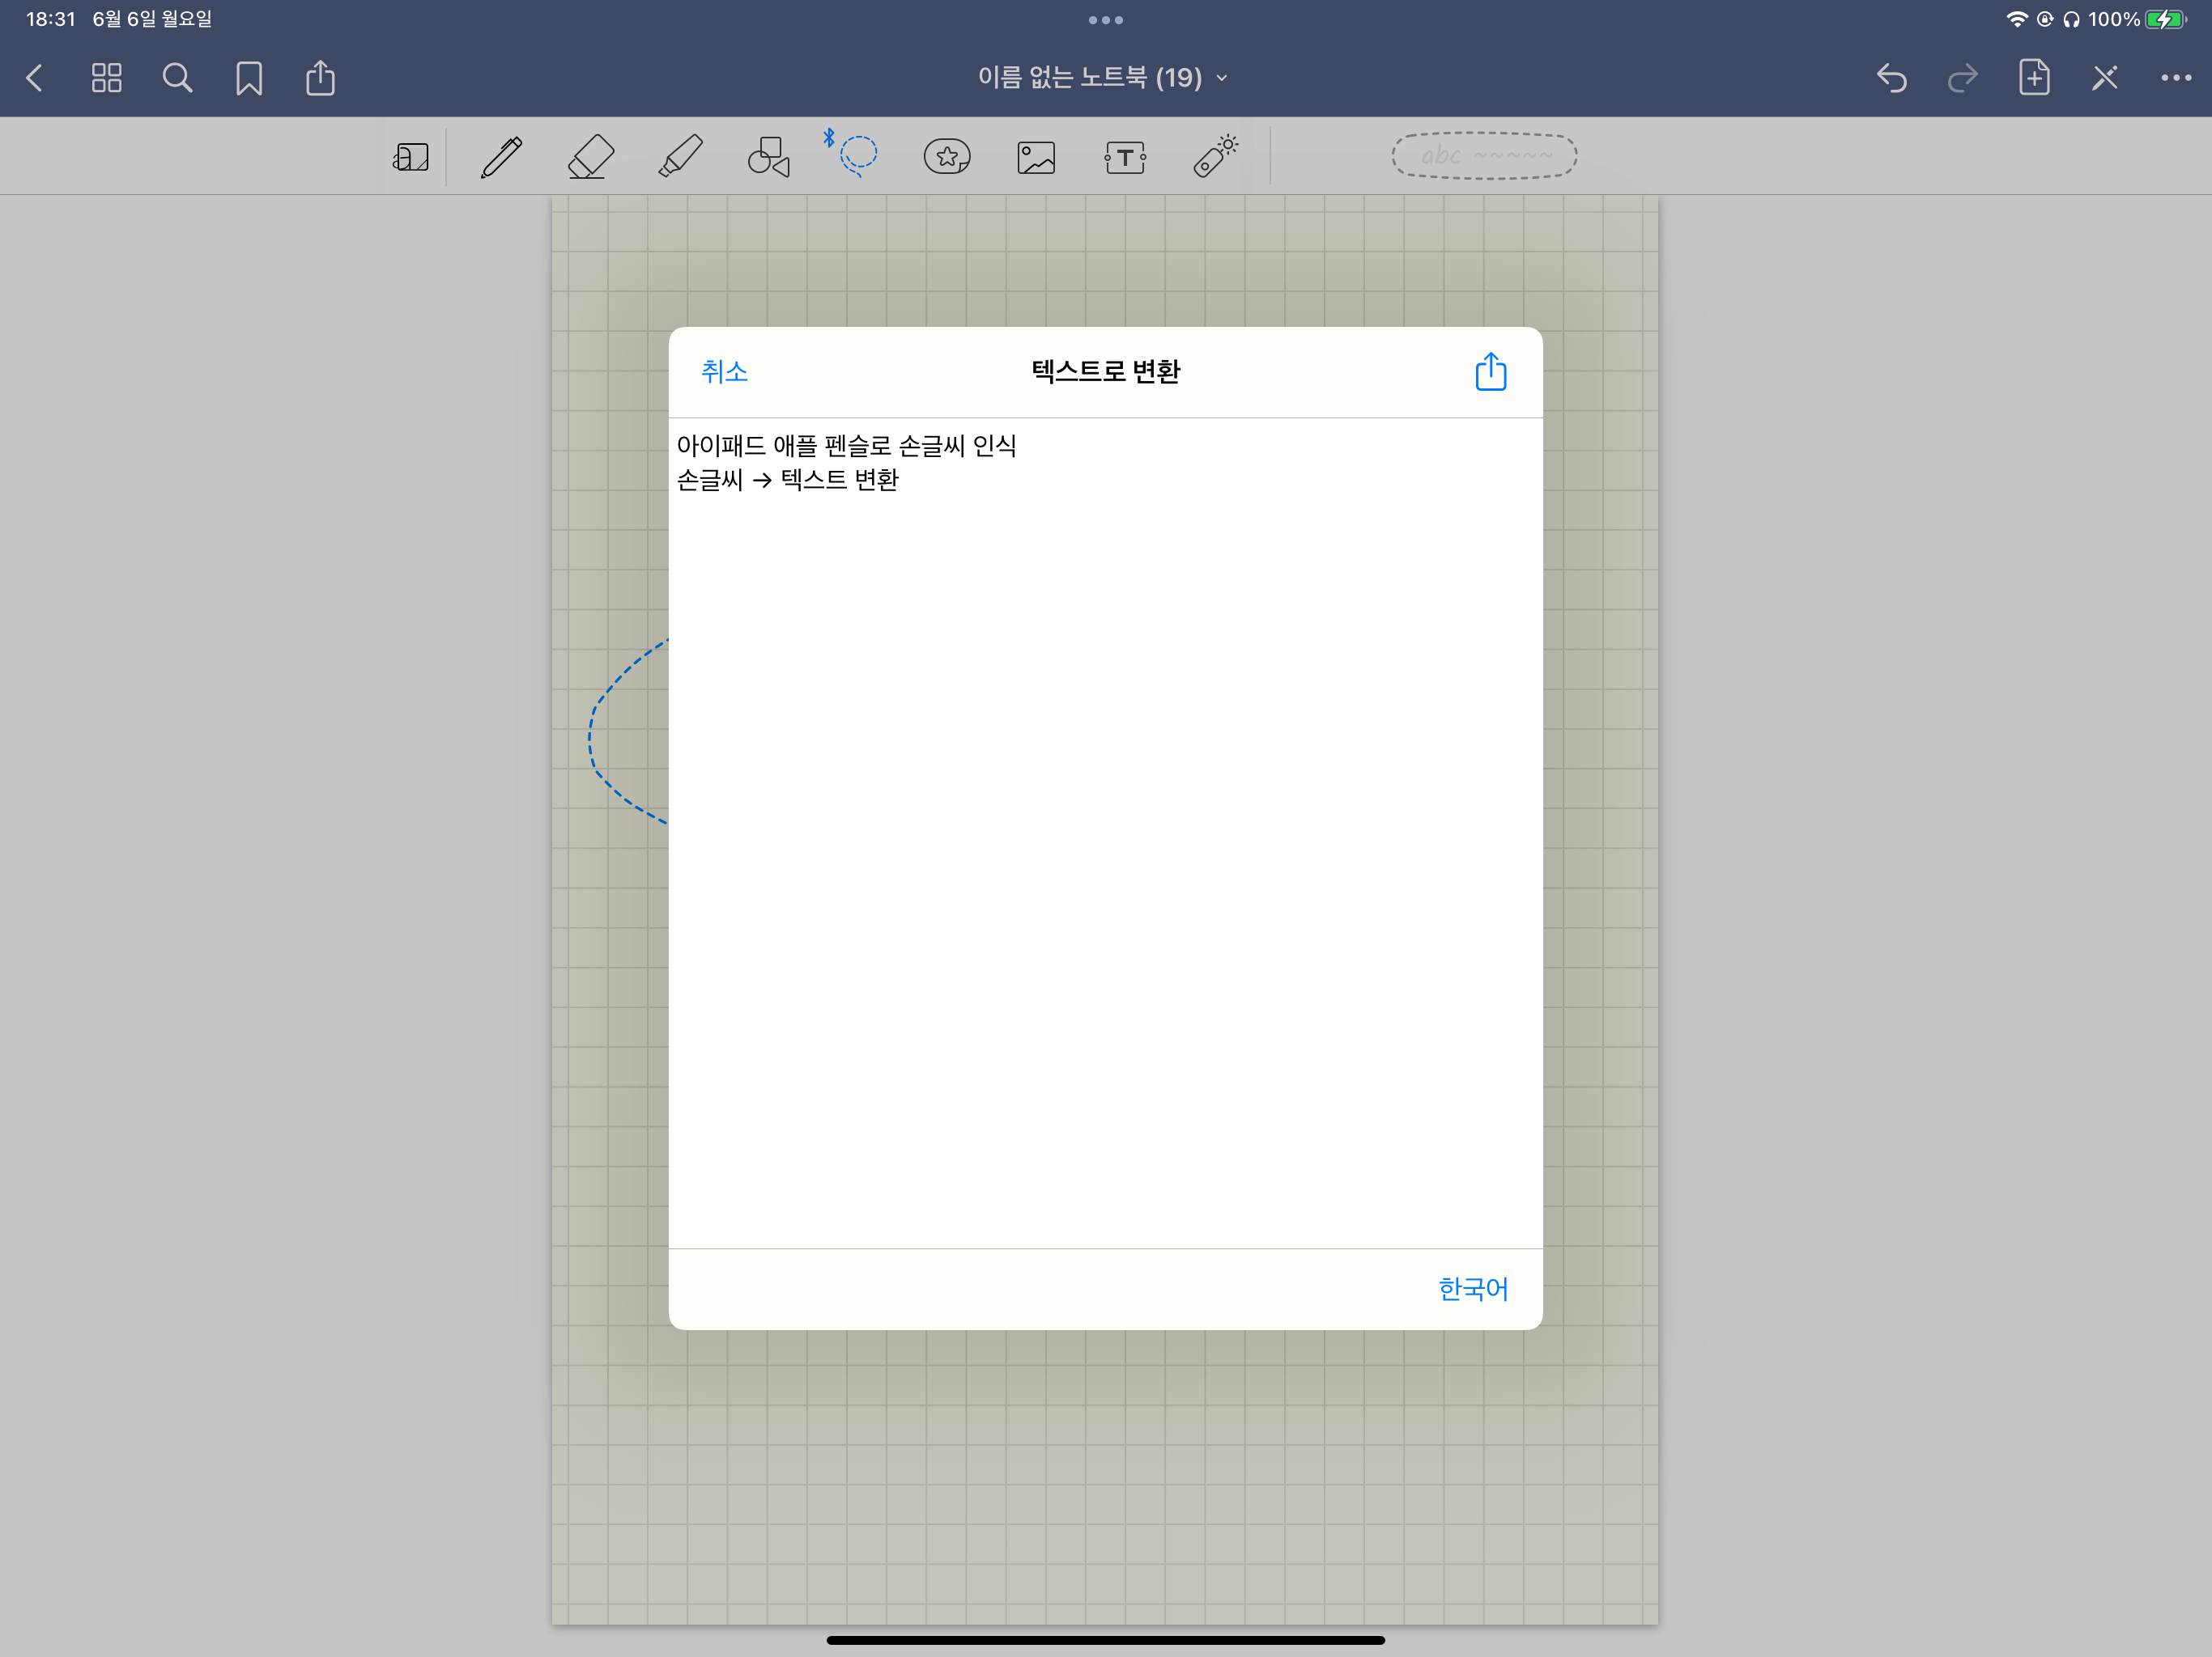The image size is (2212, 1657).
Task: Open the multitasking three dots at top
Action: coord(1106,20)
